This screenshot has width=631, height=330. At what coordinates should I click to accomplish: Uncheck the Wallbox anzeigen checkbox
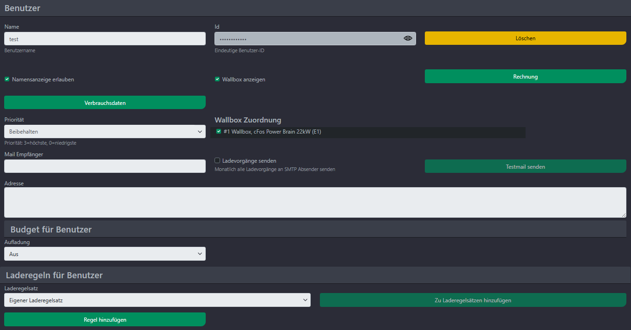coord(217,79)
